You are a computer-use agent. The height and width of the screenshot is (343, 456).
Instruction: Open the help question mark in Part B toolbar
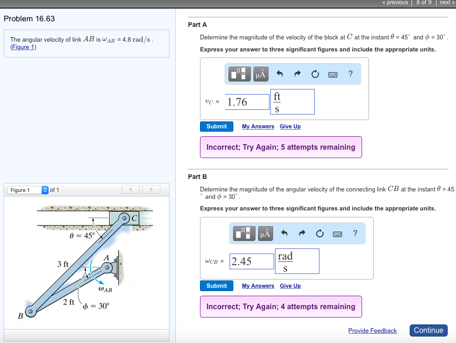[355, 233]
